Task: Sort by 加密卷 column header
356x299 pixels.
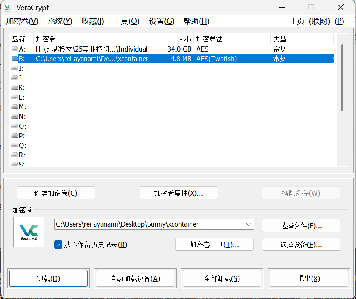Action: point(96,39)
